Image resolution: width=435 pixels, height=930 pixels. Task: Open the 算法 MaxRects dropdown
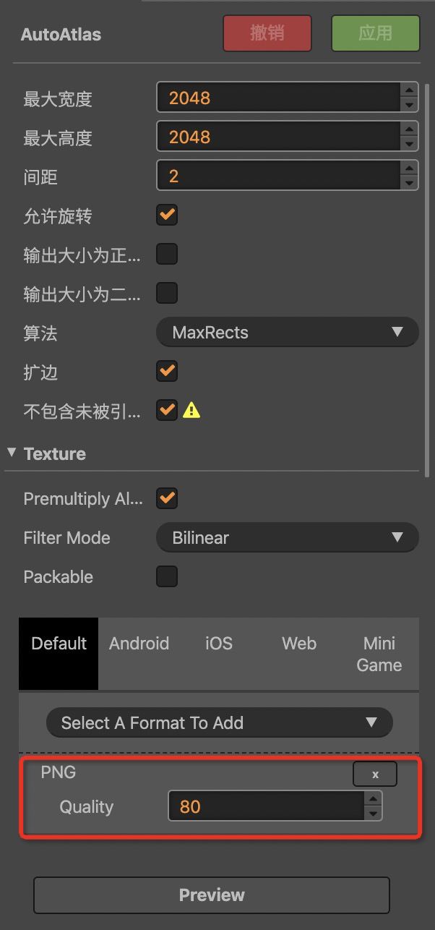click(287, 333)
